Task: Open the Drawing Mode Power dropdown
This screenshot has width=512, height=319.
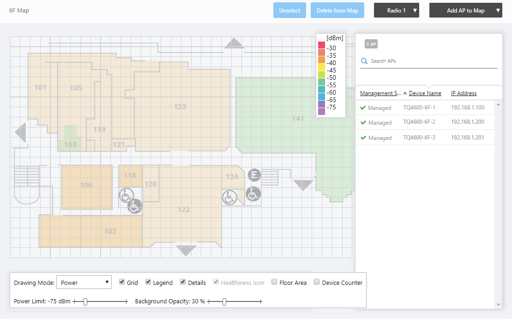Action: pyautogui.click(x=84, y=283)
